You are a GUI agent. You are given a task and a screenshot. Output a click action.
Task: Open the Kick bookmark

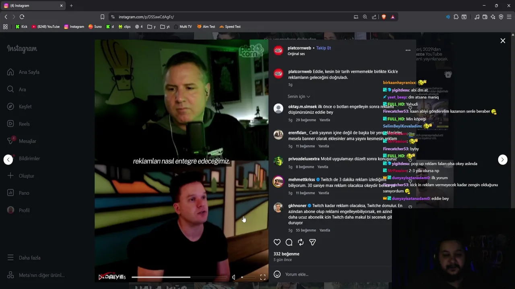pyautogui.click(x=21, y=27)
